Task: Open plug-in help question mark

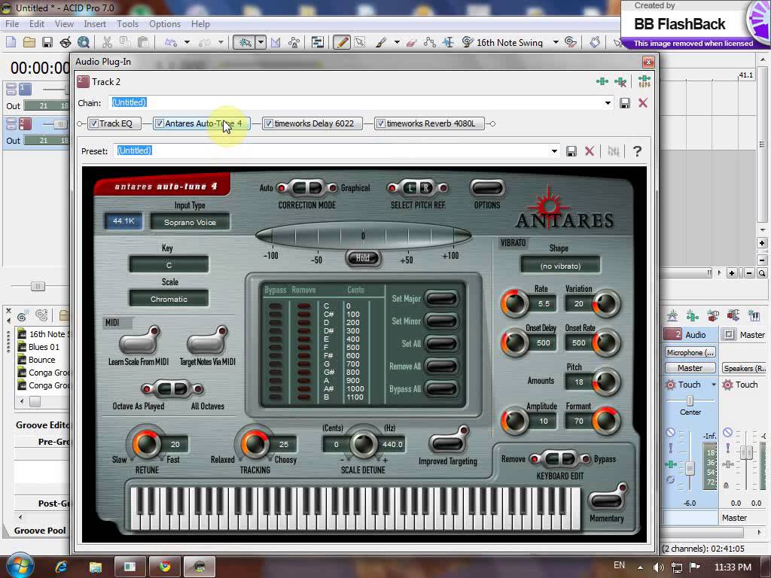Action: point(637,151)
